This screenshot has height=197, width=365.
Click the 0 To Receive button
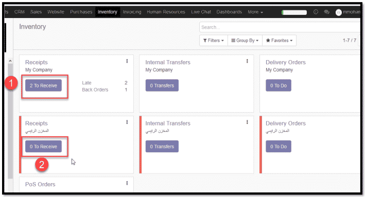tap(43, 146)
